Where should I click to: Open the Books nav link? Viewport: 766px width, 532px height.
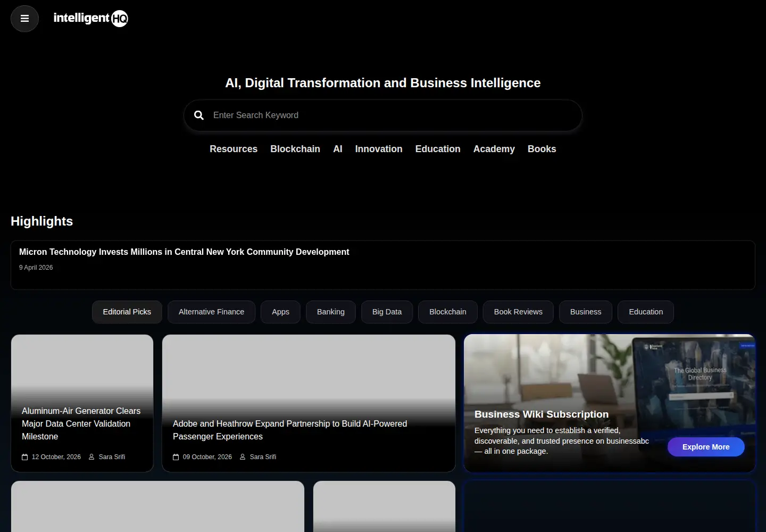click(542, 149)
